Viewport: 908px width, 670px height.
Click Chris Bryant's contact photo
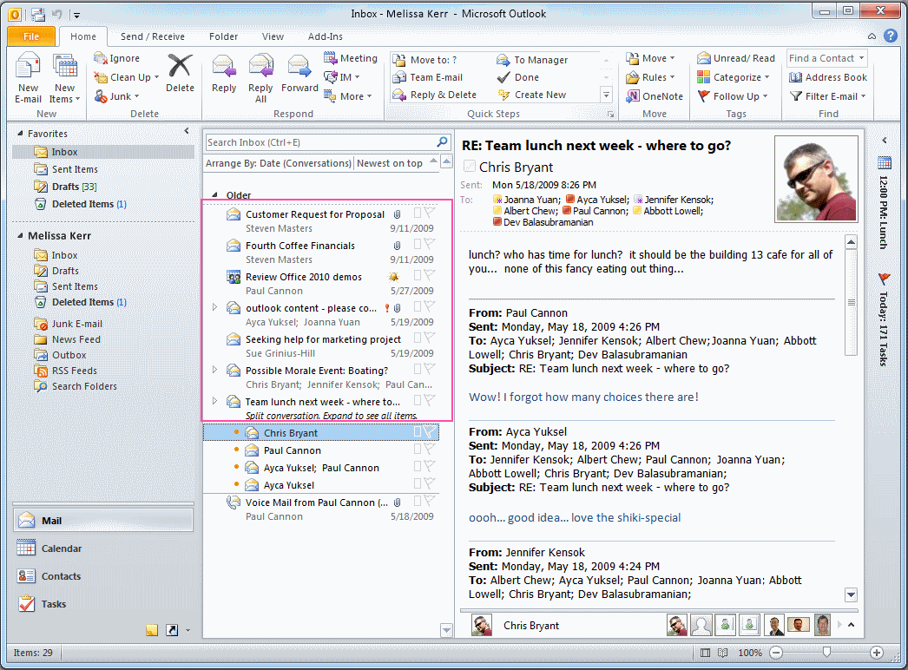pyautogui.click(x=816, y=179)
